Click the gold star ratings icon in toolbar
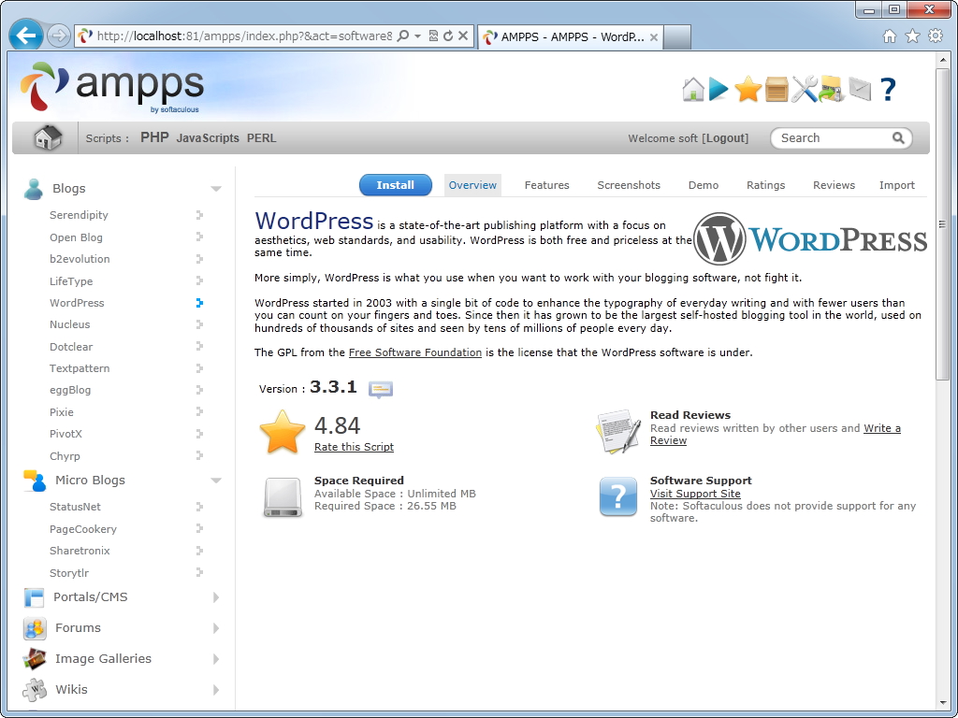This screenshot has height=718, width=958. (748, 90)
